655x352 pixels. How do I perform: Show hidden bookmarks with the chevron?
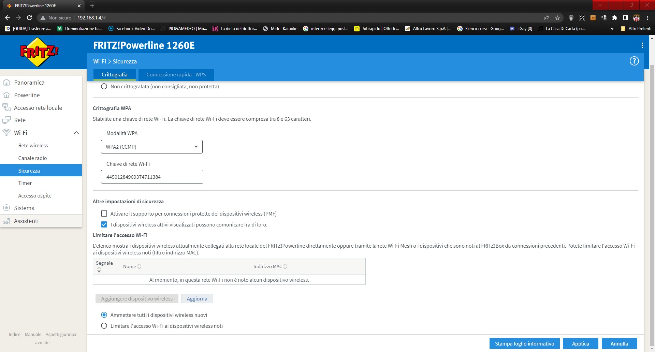pyautogui.click(x=612, y=29)
